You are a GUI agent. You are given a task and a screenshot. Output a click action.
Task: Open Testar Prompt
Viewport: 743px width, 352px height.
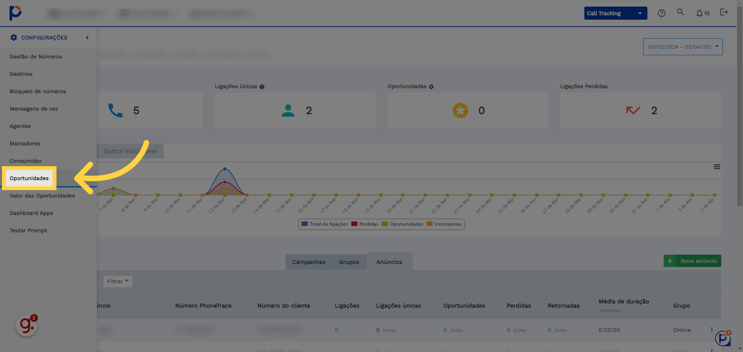(29, 230)
